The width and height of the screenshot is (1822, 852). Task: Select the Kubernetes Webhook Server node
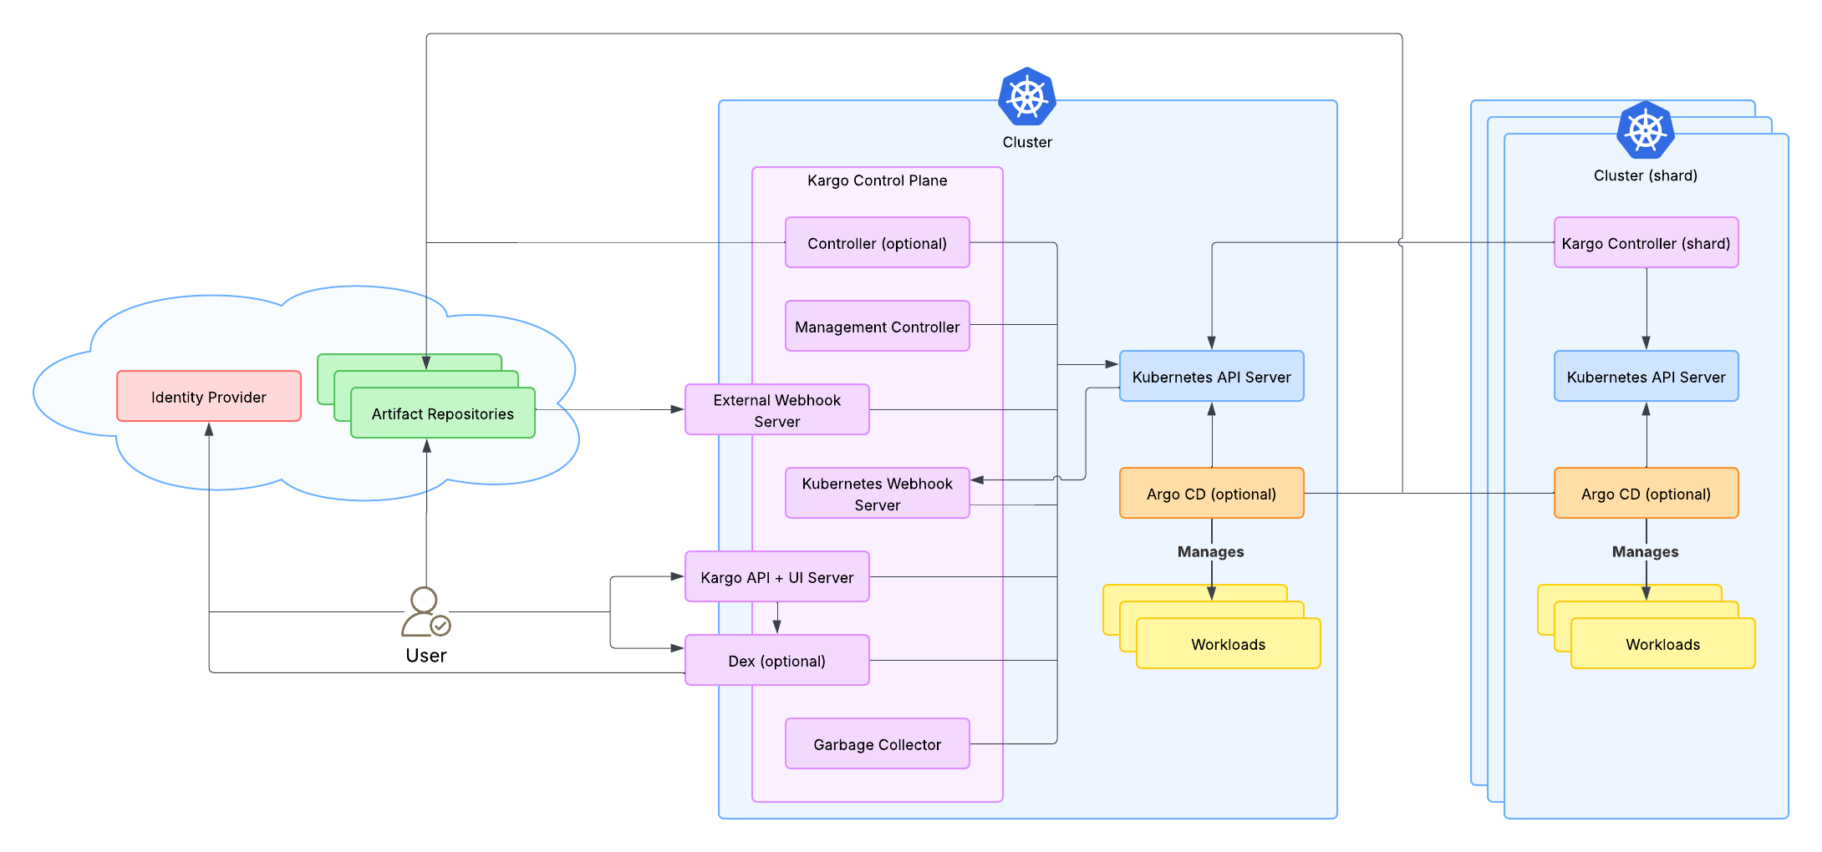pyautogui.click(x=877, y=494)
